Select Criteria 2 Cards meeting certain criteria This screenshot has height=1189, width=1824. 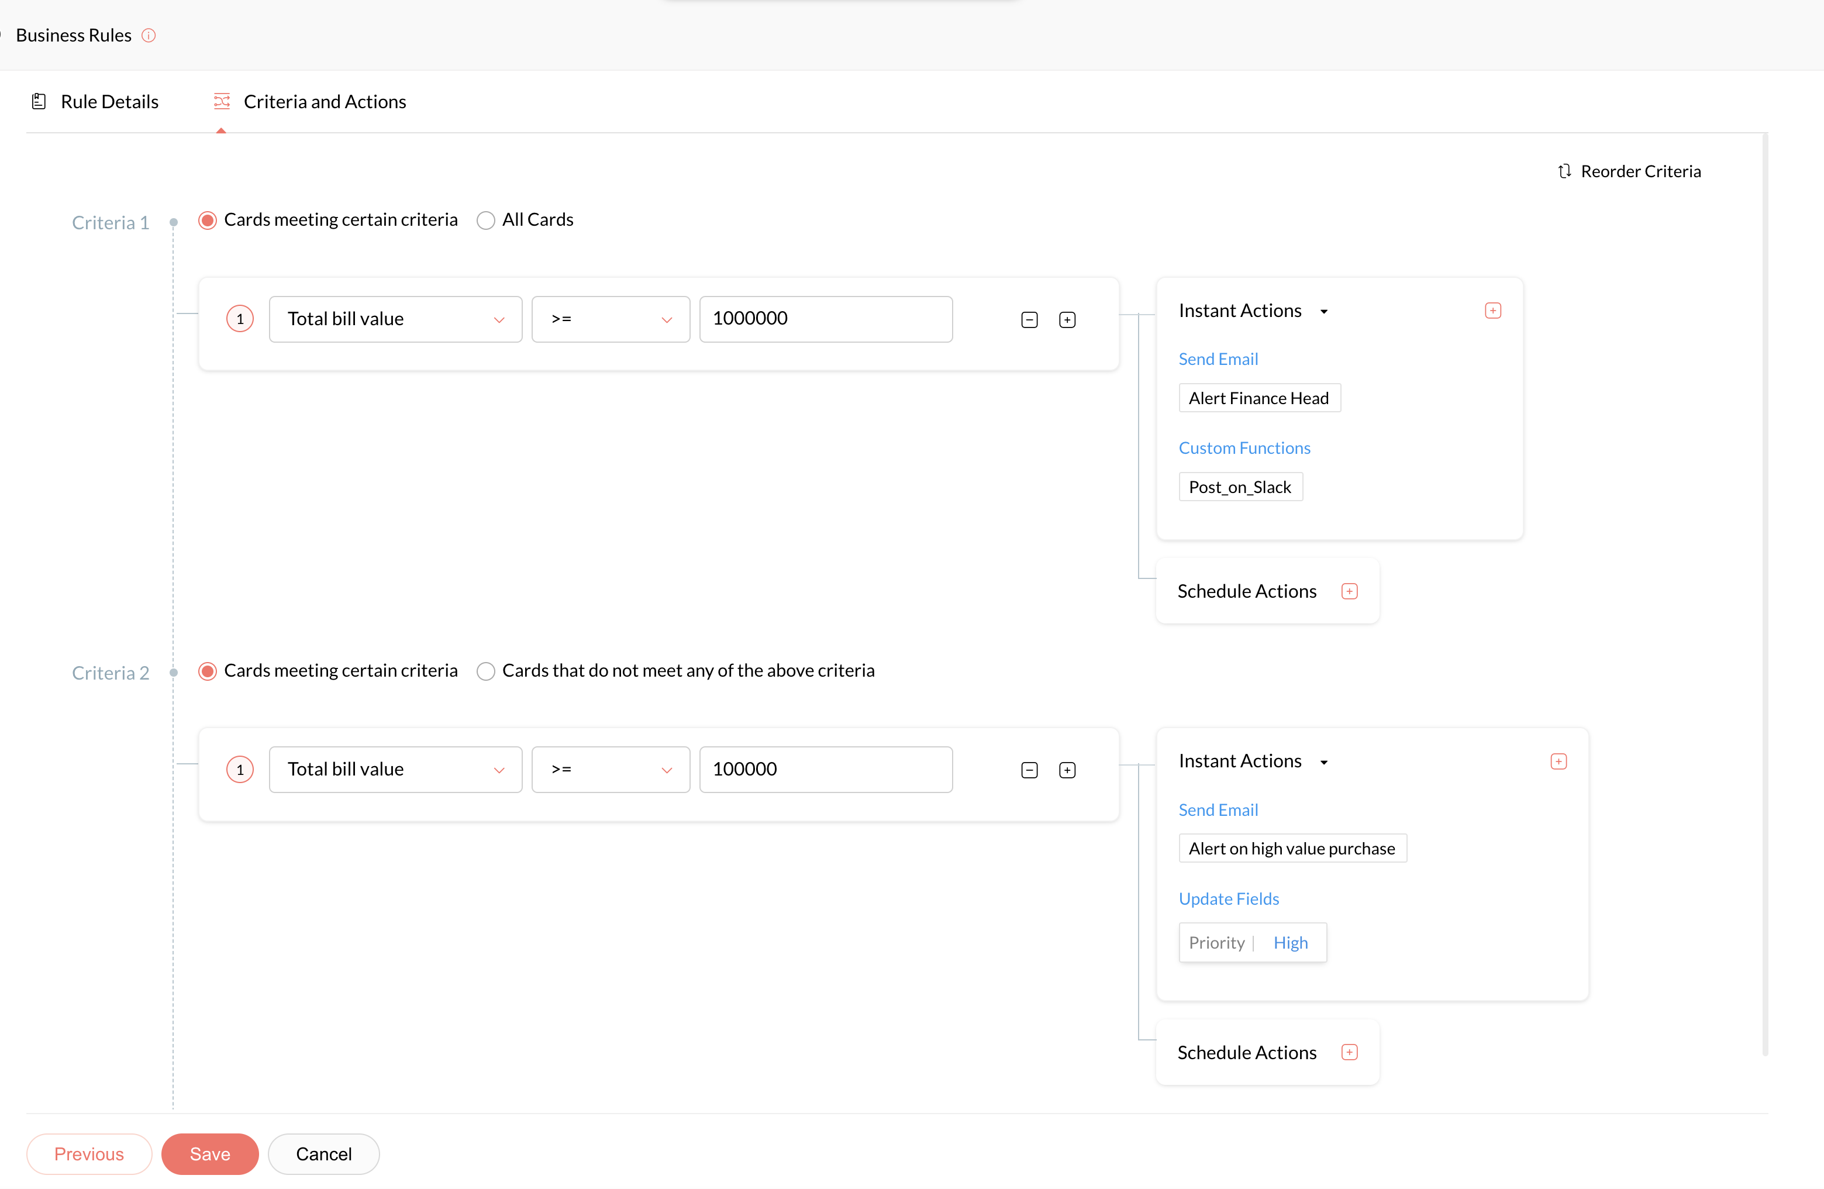coord(208,671)
